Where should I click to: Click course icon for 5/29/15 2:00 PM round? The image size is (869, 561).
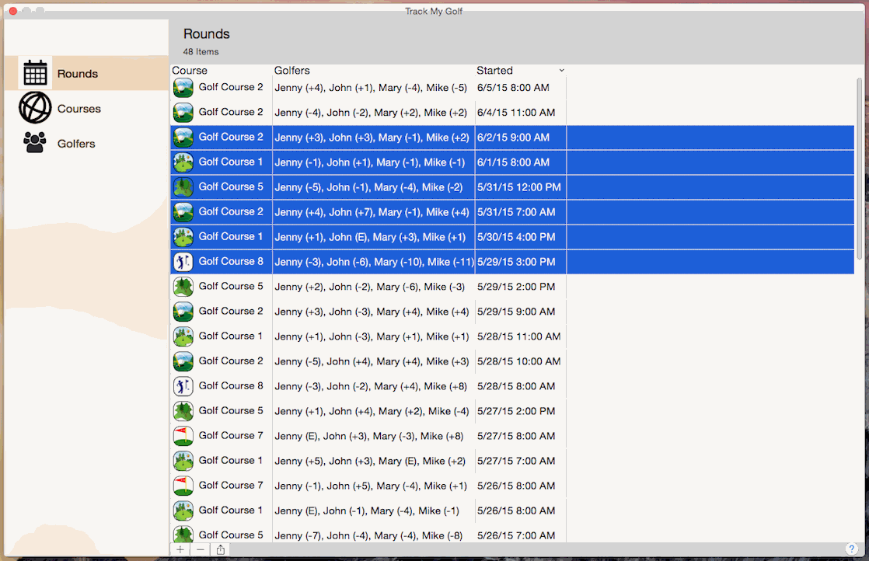point(183,287)
